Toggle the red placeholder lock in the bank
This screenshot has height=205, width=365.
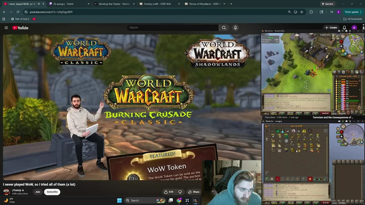(x=310, y=179)
